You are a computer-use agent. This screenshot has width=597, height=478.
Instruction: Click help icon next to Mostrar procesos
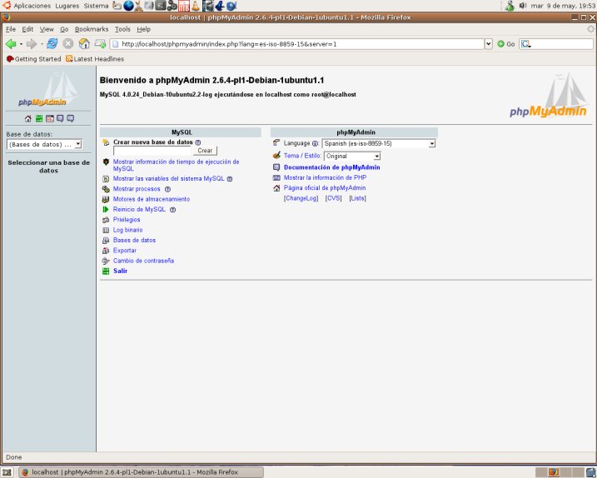(x=167, y=189)
